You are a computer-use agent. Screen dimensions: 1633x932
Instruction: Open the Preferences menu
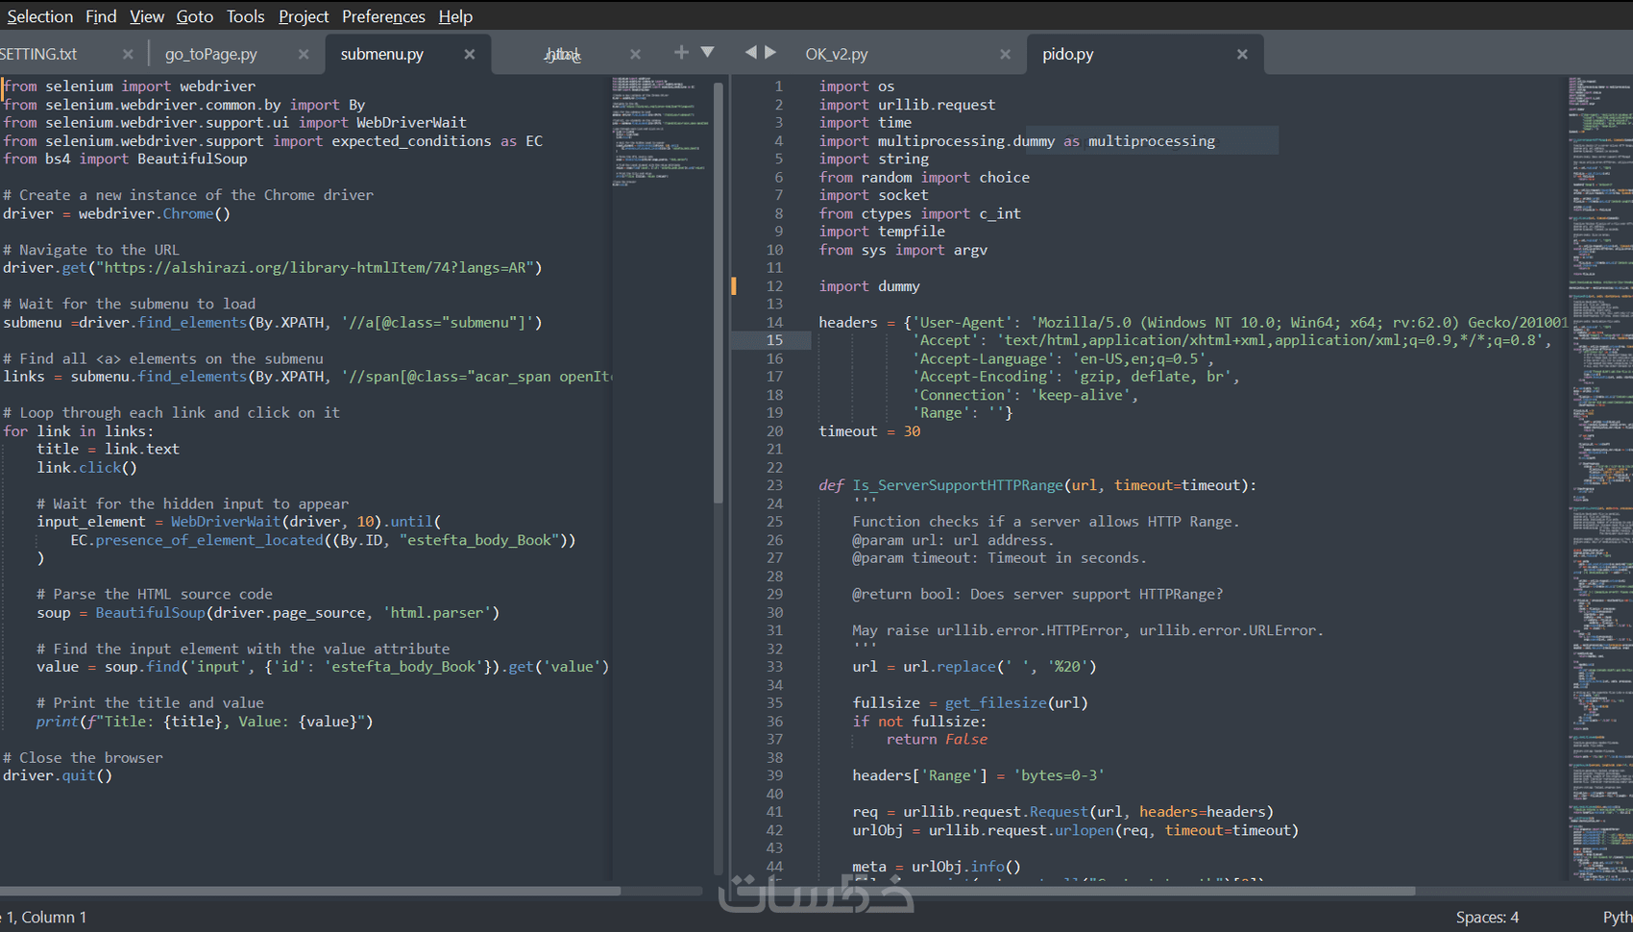click(383, 16)
